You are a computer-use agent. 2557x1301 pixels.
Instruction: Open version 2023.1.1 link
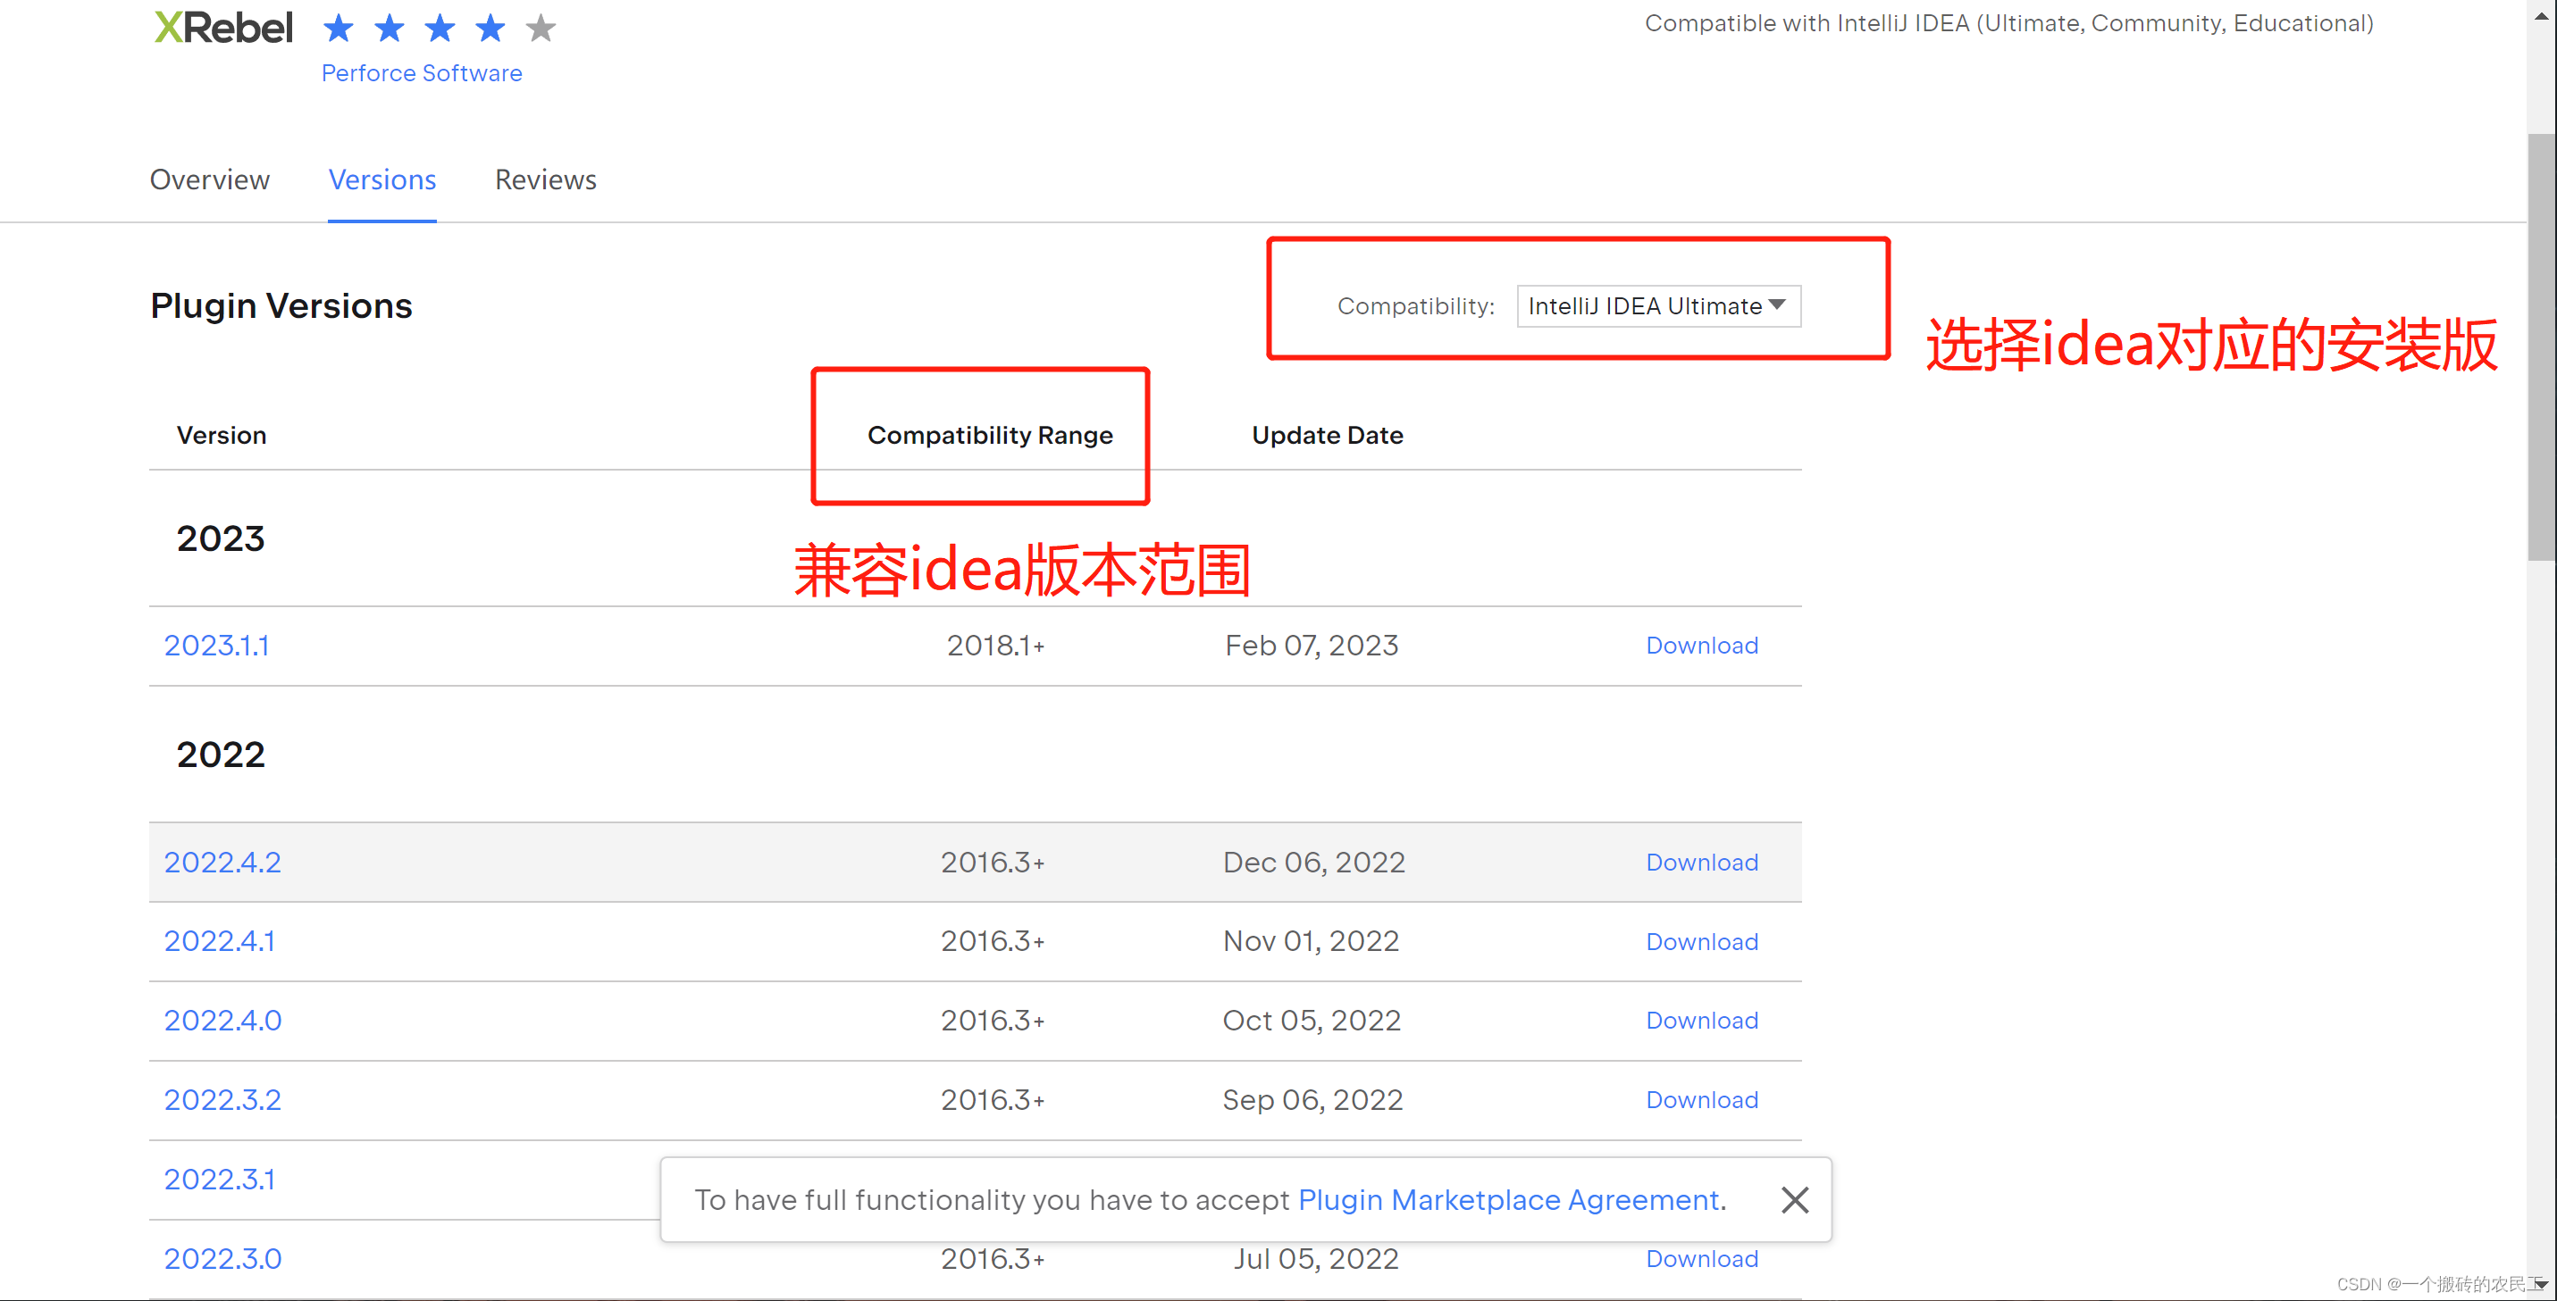tap(216, 645)
